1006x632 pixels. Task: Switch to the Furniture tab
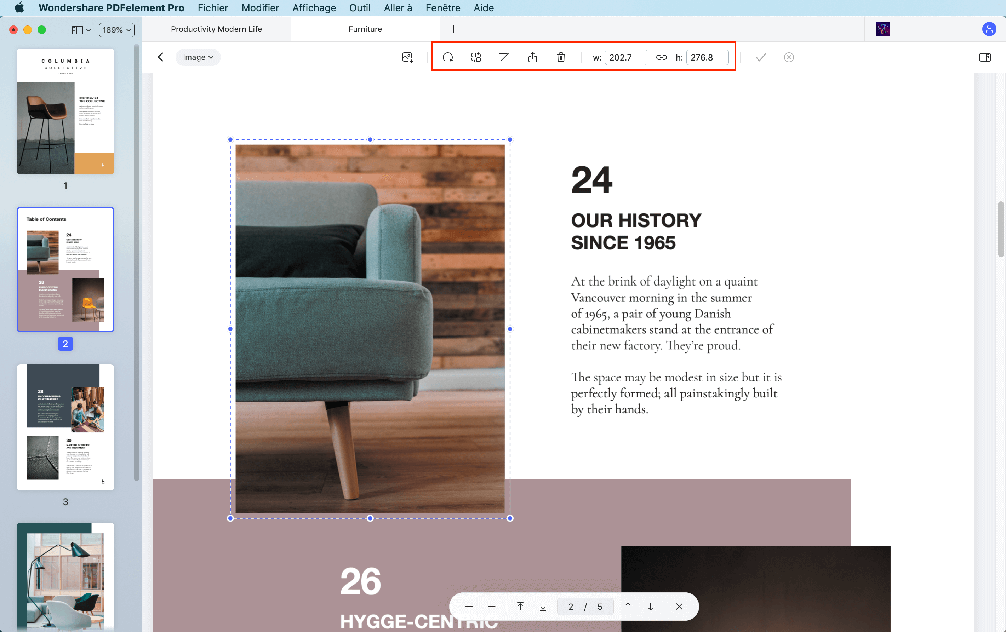[365, 29]
